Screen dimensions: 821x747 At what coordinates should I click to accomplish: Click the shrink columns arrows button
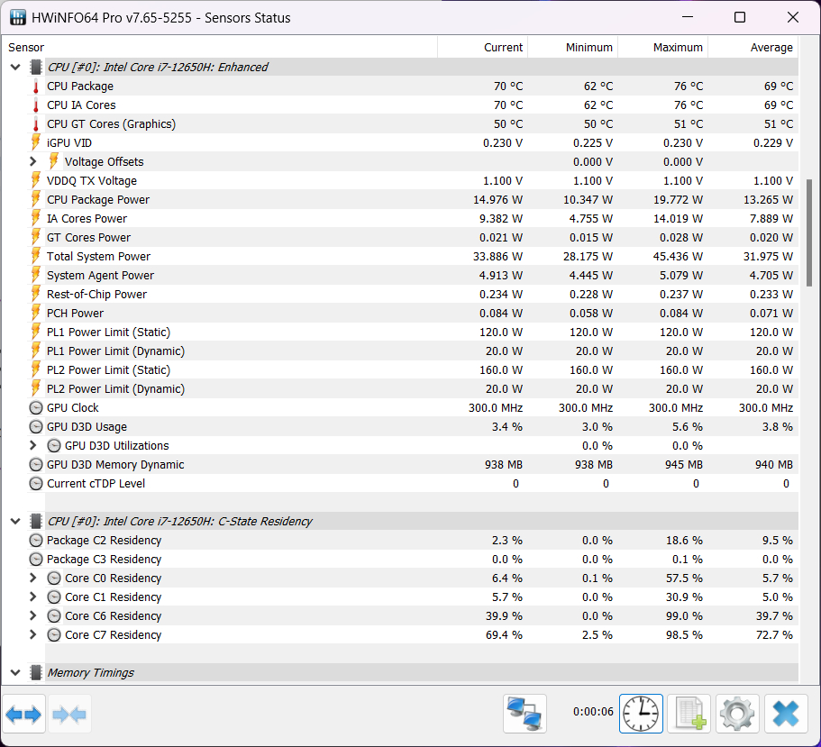point(69,715)
